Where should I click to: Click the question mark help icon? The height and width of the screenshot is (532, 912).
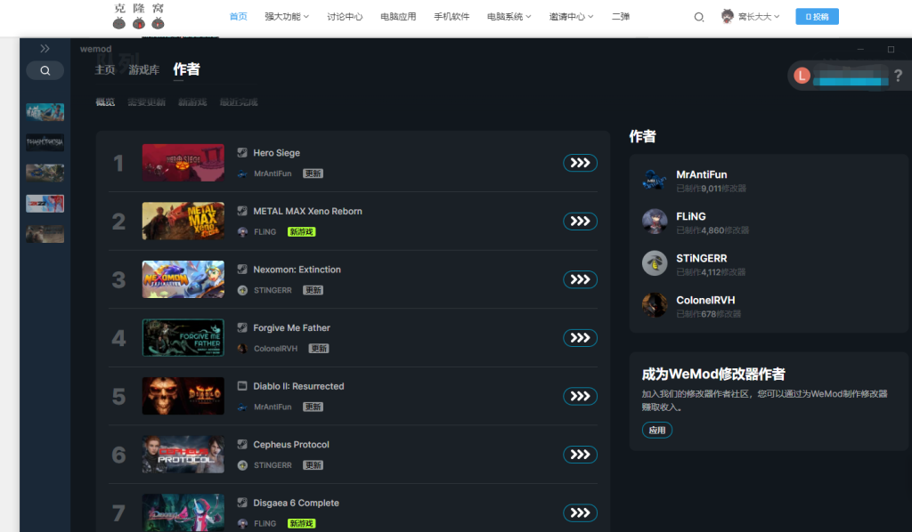[x=898, y=76]
